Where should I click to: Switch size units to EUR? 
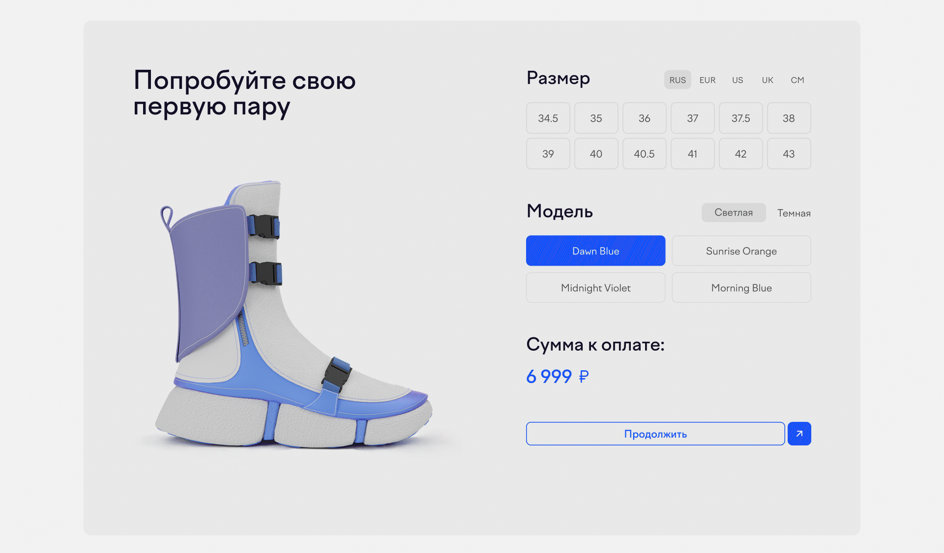(x=707, y=80)
